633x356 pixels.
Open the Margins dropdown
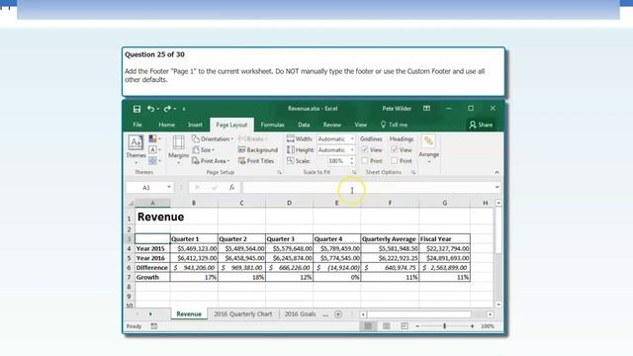click(x=178, y=149)
